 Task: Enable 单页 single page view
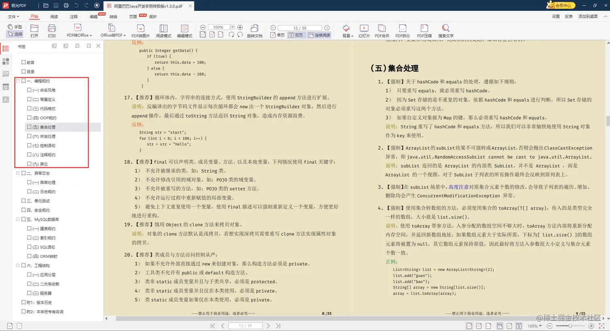278,35
